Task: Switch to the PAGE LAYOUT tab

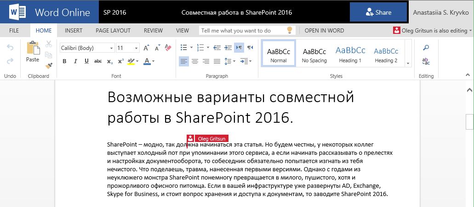Action: 113,30
